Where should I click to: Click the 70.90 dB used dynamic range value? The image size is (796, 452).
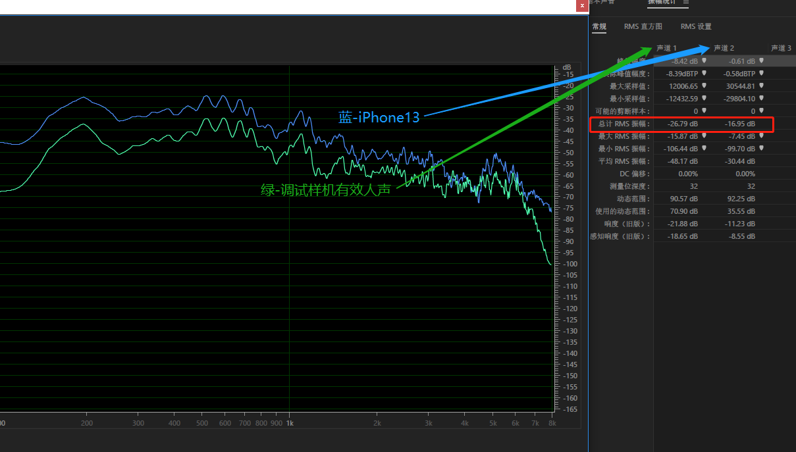685,211
